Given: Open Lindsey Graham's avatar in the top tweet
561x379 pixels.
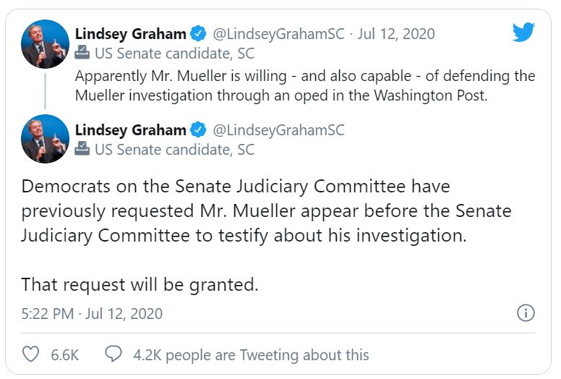Looking at the screenshot, I should [x=45, y=43].
